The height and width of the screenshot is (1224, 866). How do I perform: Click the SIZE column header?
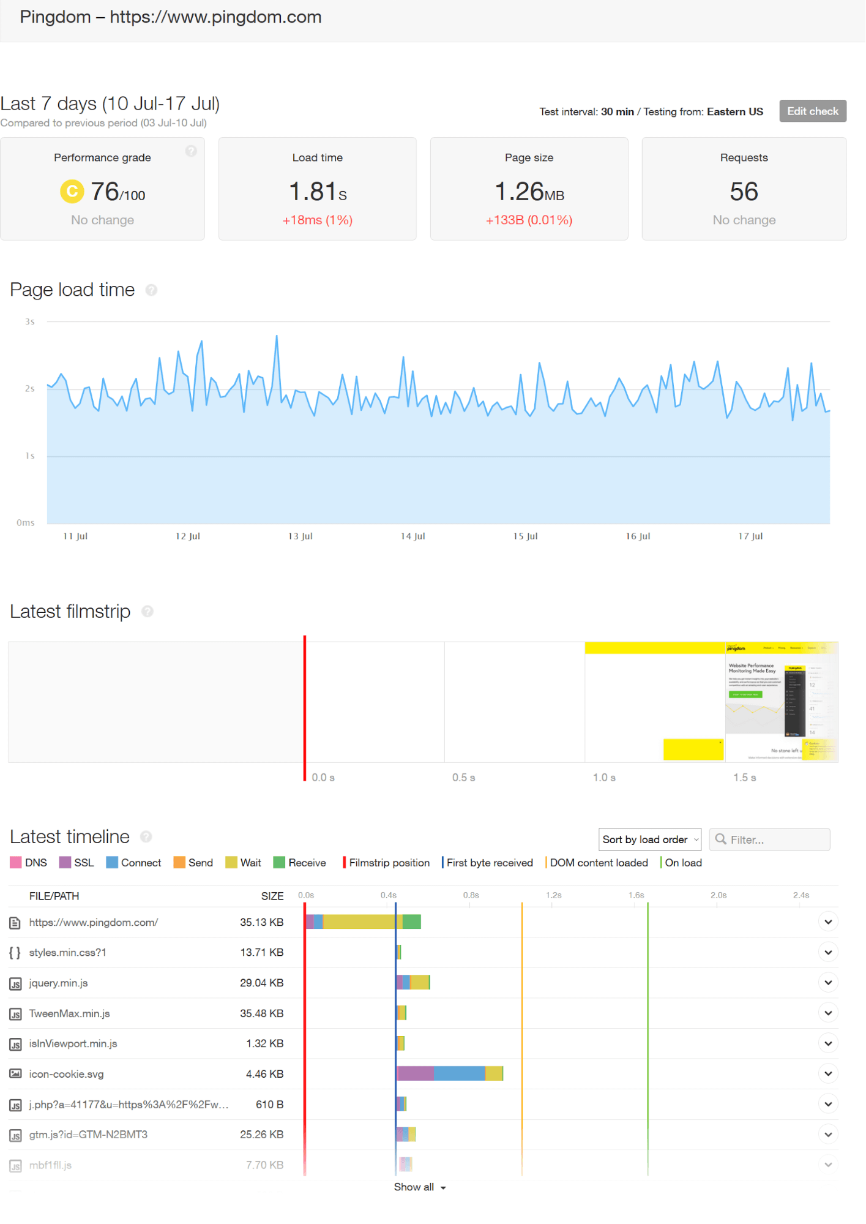point(272,897)
